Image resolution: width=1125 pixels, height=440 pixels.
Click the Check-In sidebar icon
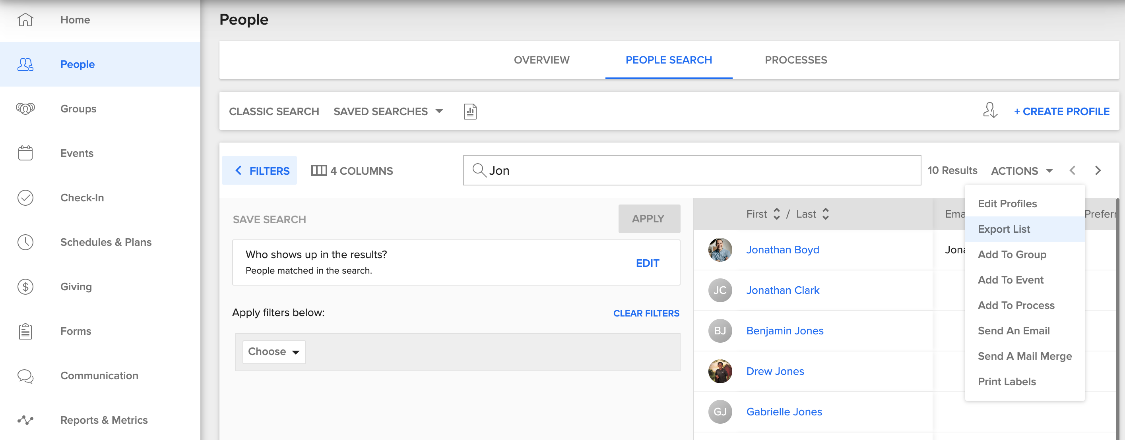(25, 197)
